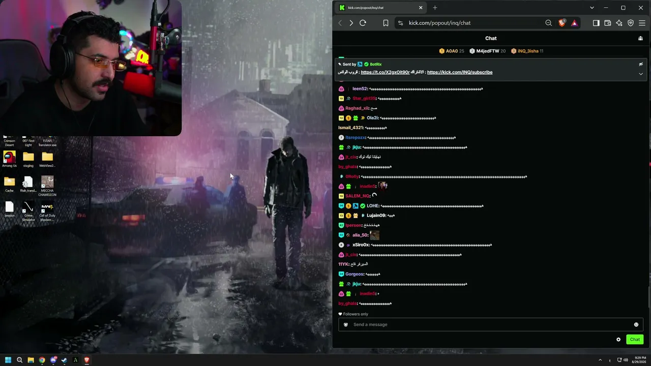Select the session file on desktop
Screen dimensions: 651x366
click(9, 209)
